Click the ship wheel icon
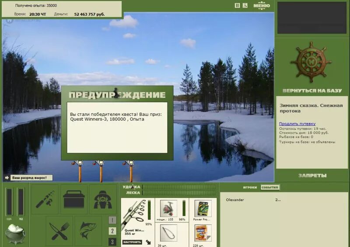Viewport: 350px width, 247px height. (x=311, y=62)
